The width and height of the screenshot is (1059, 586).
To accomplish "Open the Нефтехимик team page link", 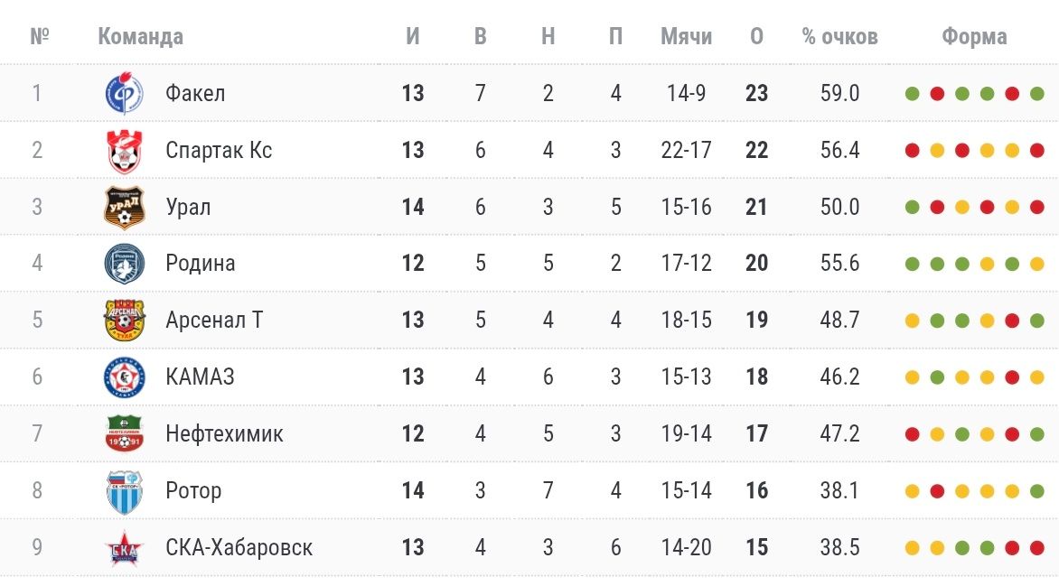I will [224, 433].
